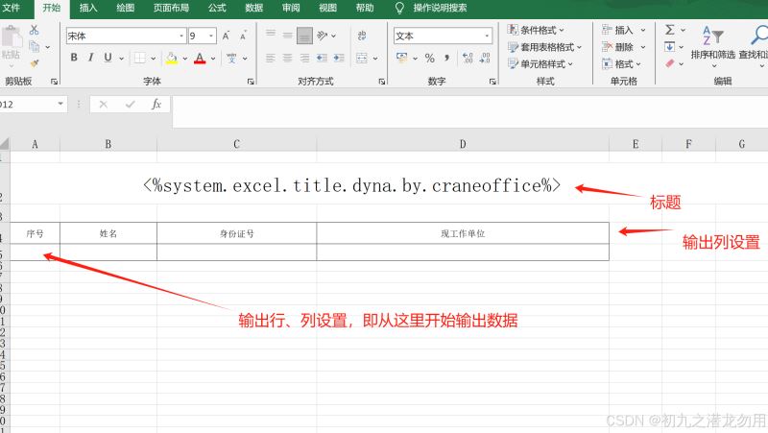Click the Paste clipboard icon

click(x=12, y=37)
